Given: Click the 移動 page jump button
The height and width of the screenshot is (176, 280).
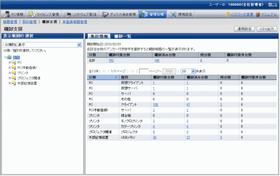Looking at the screenshot, I should pos(169,71).
